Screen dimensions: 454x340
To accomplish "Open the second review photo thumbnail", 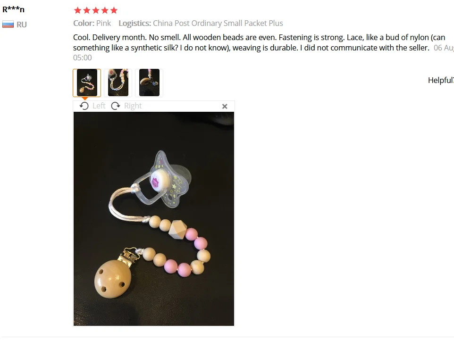I will 118,83.
